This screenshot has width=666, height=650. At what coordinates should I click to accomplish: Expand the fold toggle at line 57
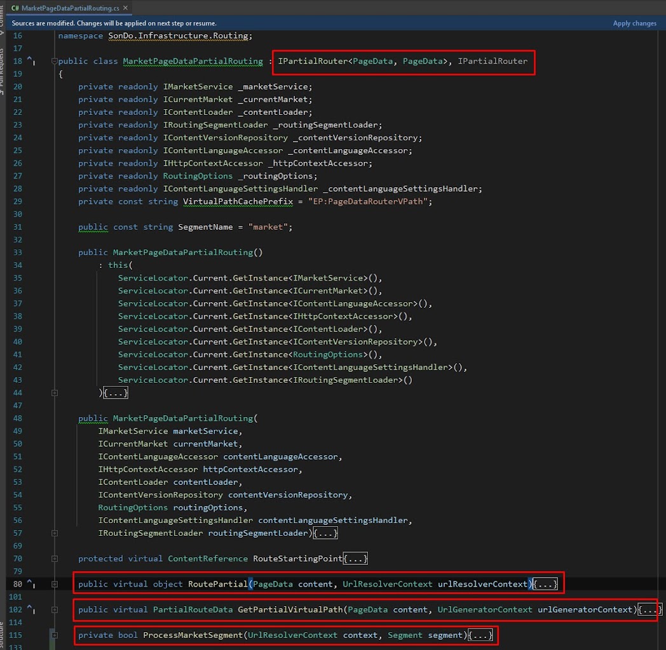55,533
